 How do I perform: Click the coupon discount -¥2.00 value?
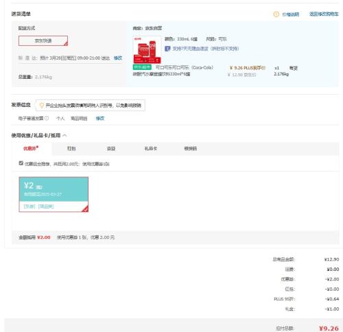(332, 279)
